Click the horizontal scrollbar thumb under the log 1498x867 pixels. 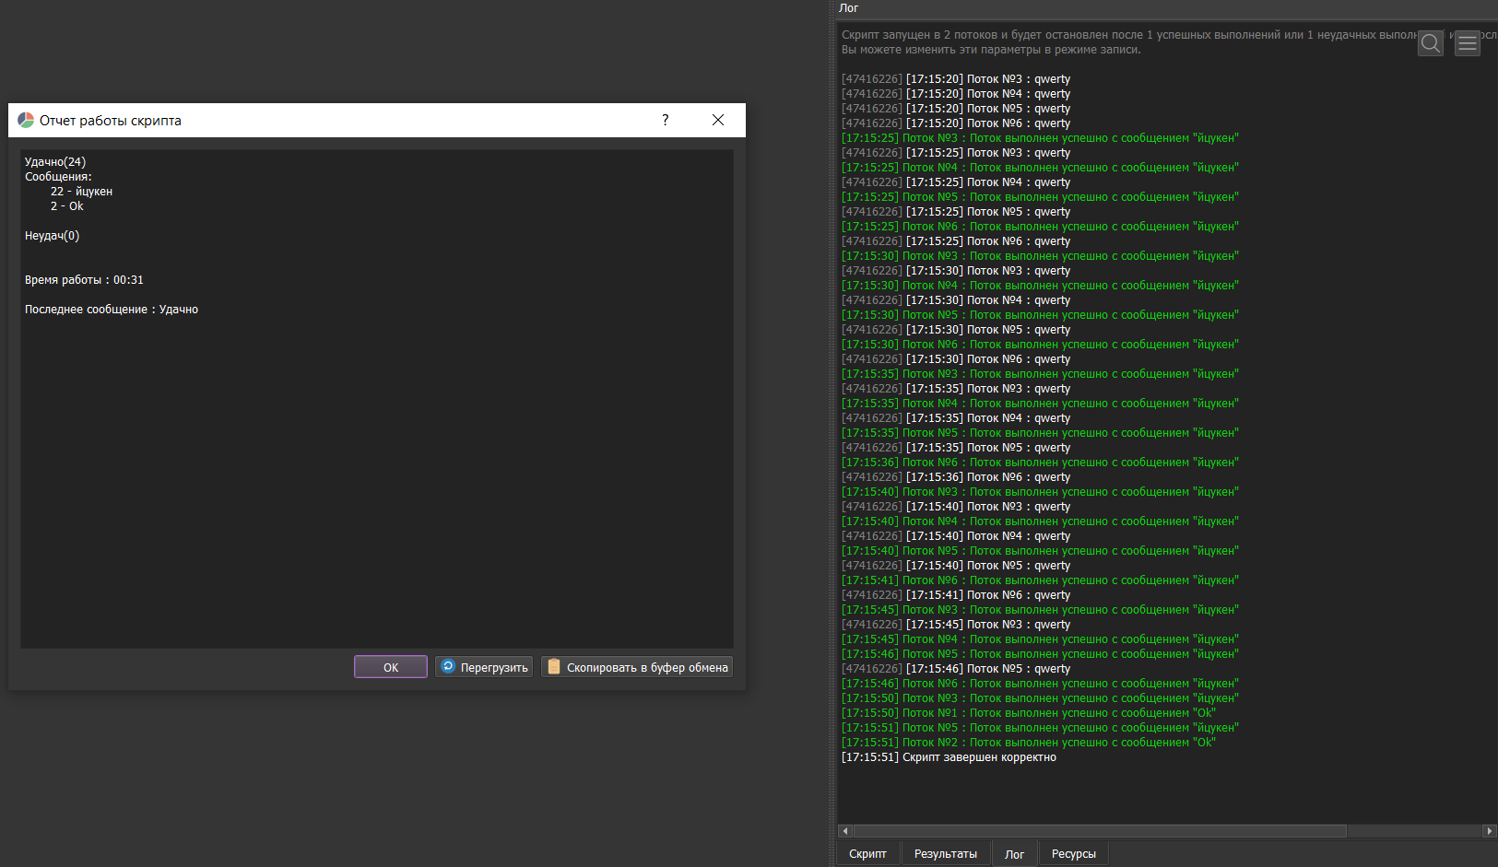click(x=1099, y=831)
